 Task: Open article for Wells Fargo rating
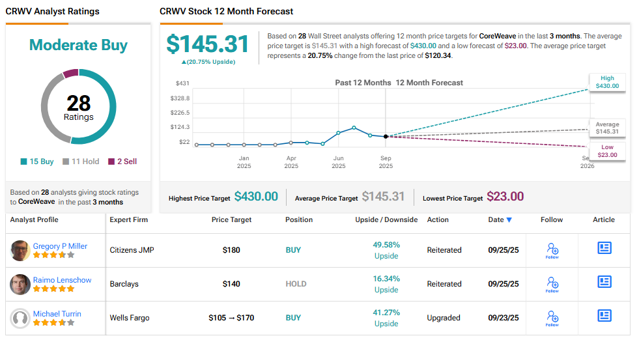tap(604, 316)
